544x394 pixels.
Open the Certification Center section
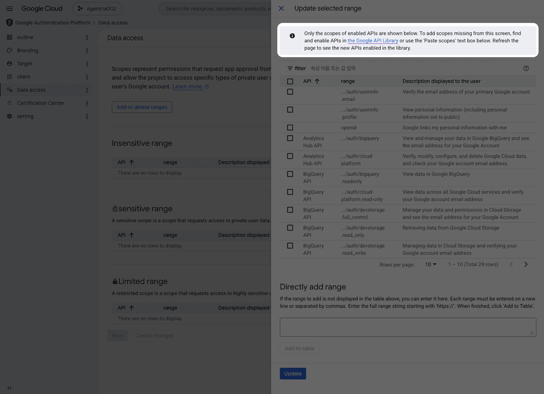(41, 103)
